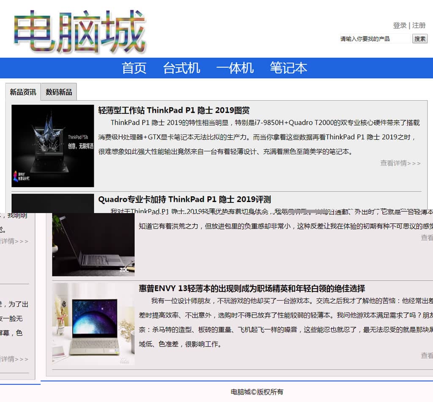Click the colorful 电脑城 logo
The width and height of the screenshot is (433, 402).
(x=79, y=32)
